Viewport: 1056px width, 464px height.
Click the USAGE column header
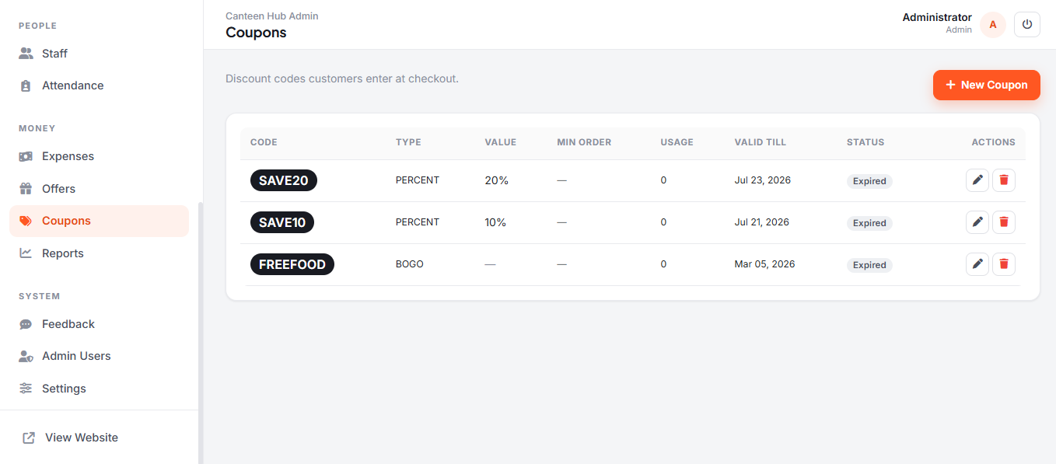coord(677,142)
